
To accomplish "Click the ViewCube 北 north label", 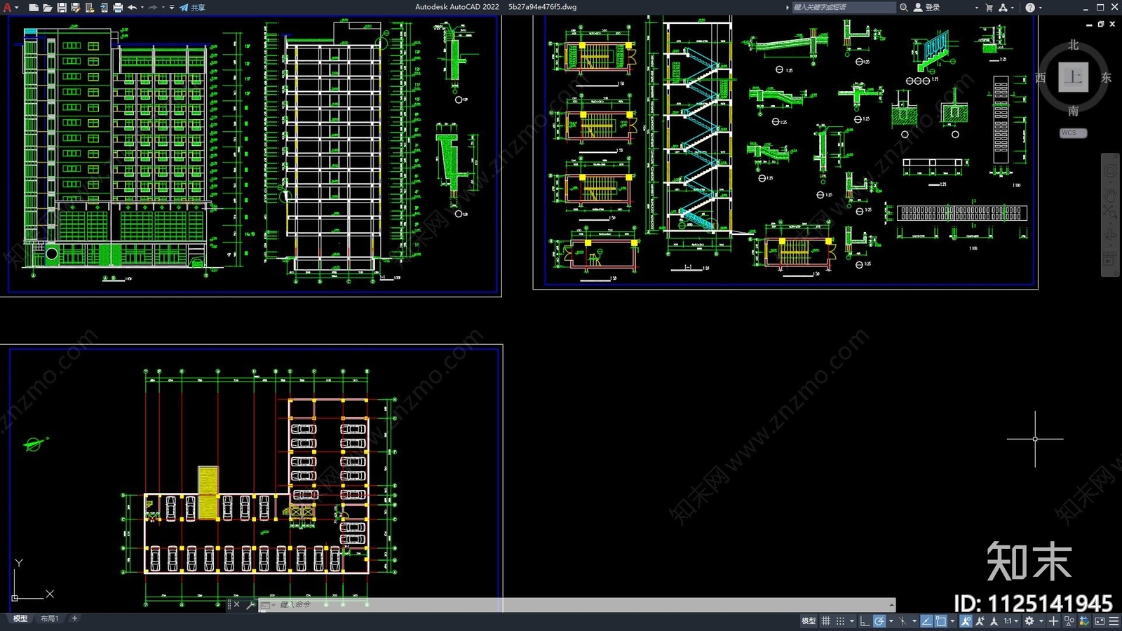I will pos(1073,45).
